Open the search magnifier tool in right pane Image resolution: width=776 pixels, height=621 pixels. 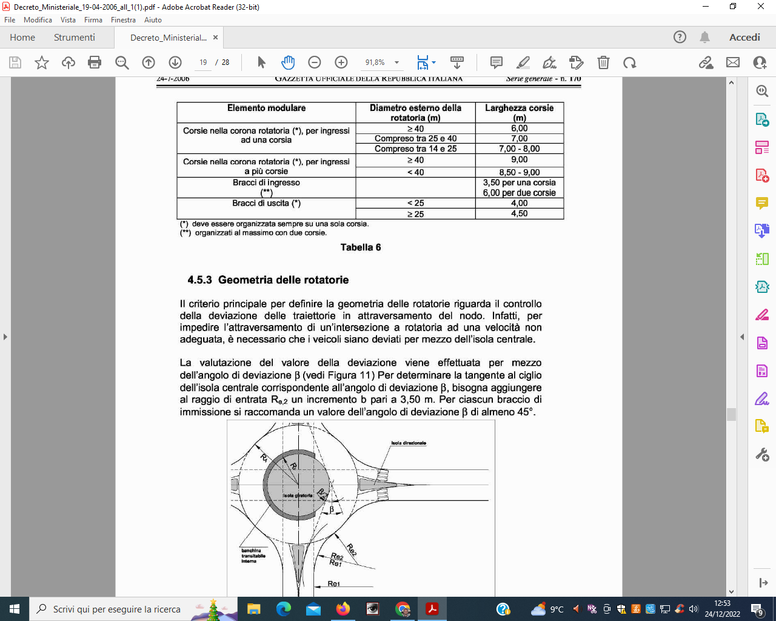click(x=762, y=91)
